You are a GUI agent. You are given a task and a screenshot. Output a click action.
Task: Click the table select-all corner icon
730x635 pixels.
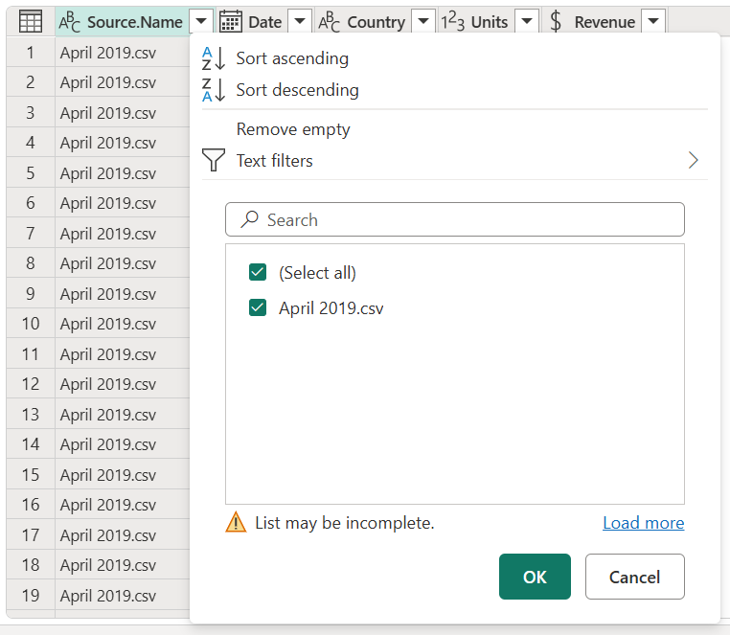coord(31,21)
